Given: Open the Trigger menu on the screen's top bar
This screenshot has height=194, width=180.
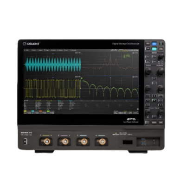Looking at the screenshot, I should point(46,50).
